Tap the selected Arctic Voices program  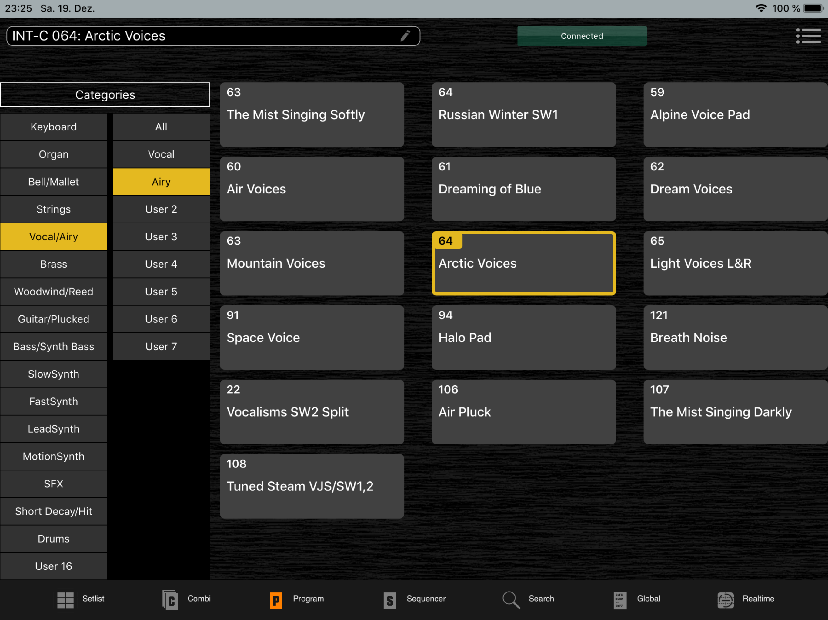point(524,263)
